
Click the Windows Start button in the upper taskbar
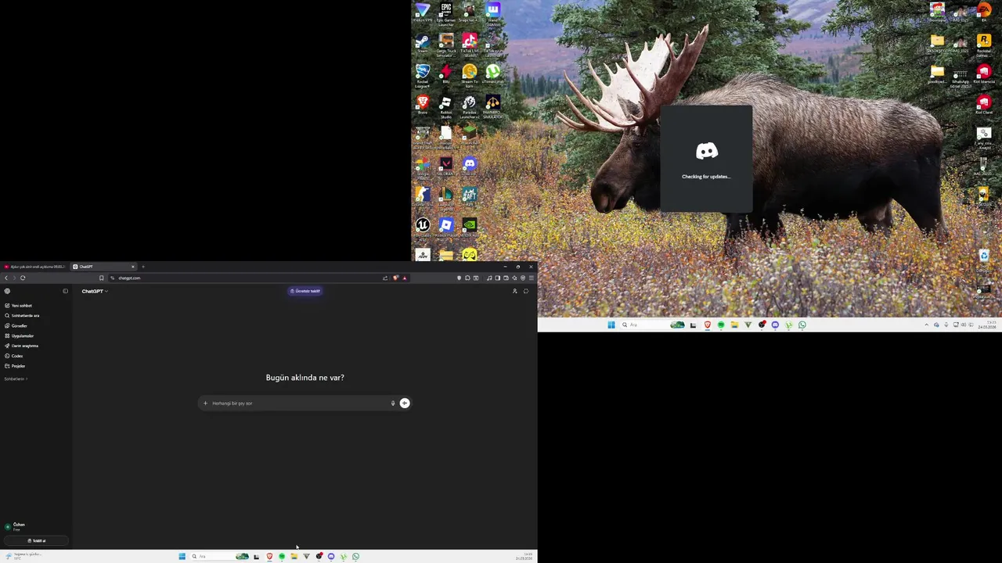(611, 325)
